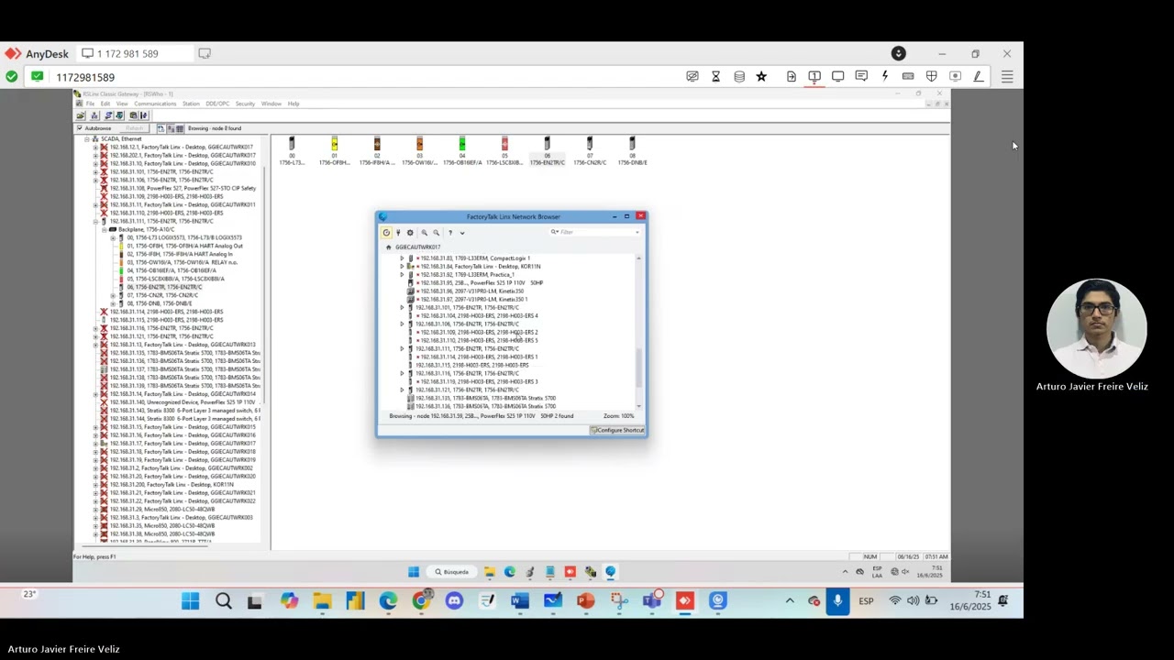Open the Communications menu in RSLinx
The image size is (1174, 660).
tap(155, 104)
